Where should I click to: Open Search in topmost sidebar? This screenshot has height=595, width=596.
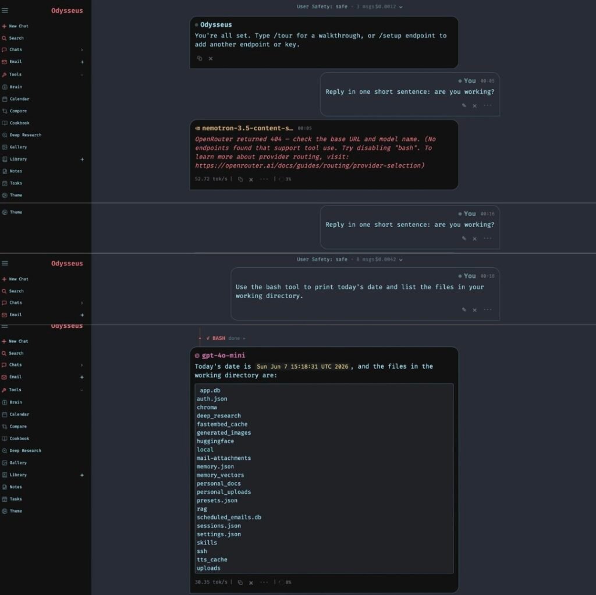pyautogui.click(x=13, y=38)
